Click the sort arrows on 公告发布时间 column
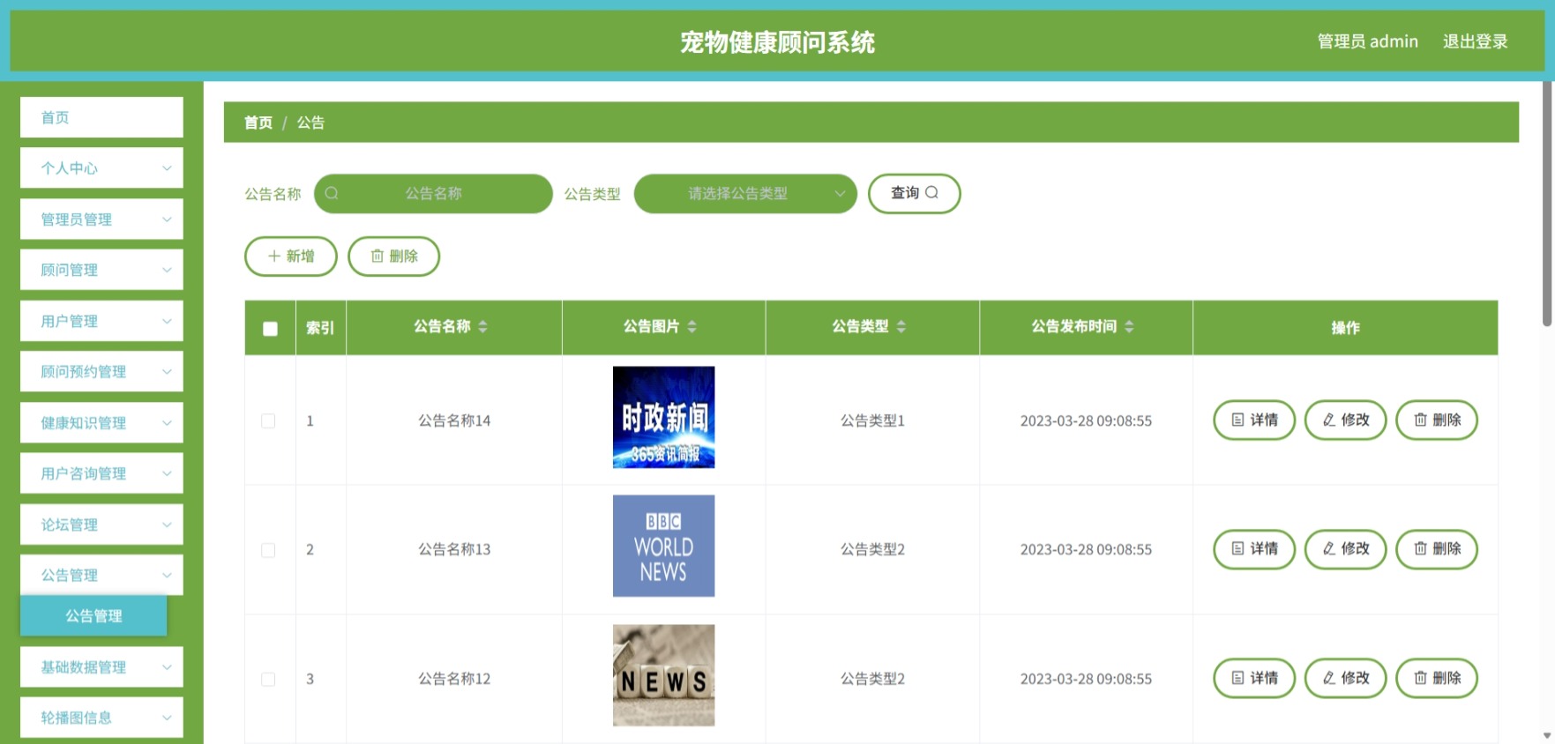This screenshot has width=1555, height=744. tap(1129, 327)
